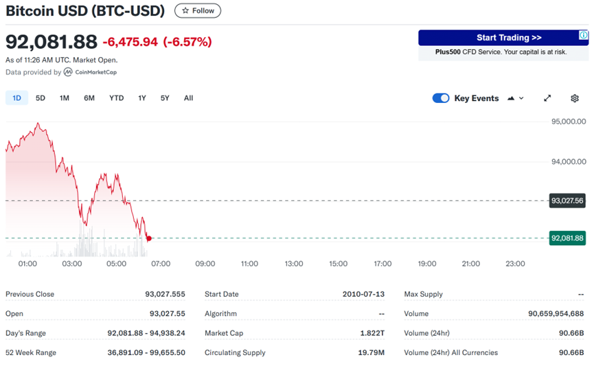This screenshot has height=366, width=594.
Task: Select the 1D time range
Action: (x=16, y=98)
